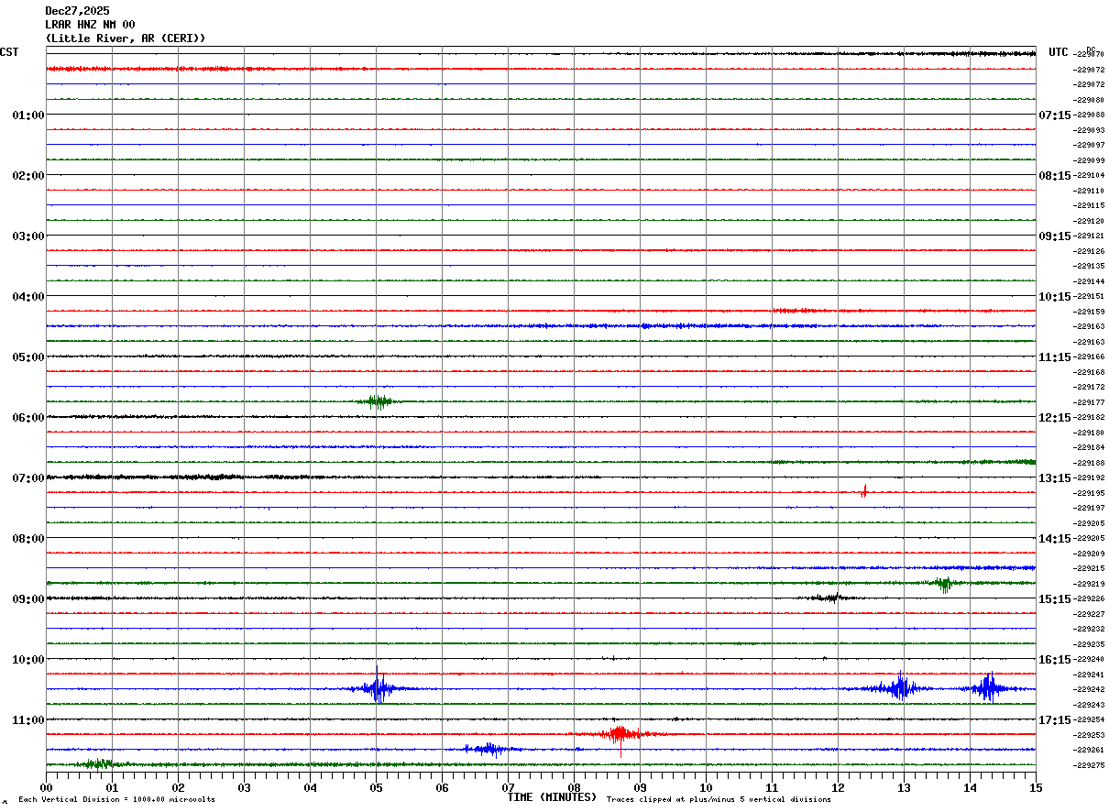Click the blue burst at minute 05 on the 10:30 trace
Image resolution: width=1109 pixels, height=812 pixels.
click(378, 687)
